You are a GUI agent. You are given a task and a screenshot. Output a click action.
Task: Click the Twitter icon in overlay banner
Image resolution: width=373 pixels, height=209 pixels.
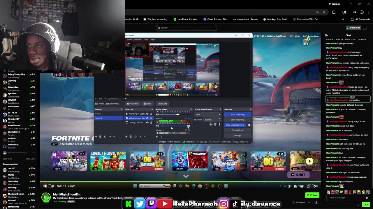(x=140, y=204)
